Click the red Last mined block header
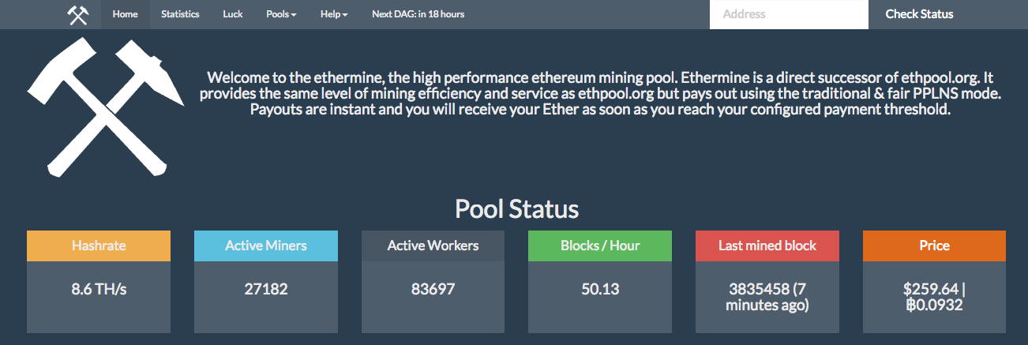Image resolution: width=1028 pixels, height=345 pixels. 767,246
